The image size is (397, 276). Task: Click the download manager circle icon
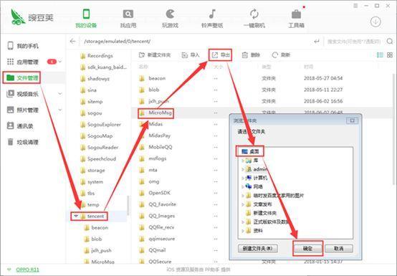[x=376, y=22]
